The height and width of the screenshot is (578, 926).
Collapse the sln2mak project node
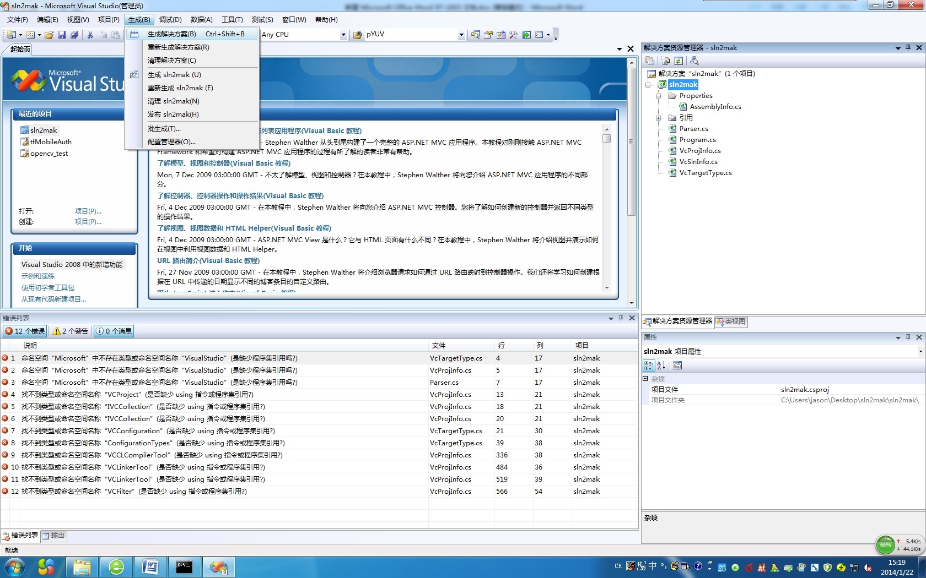pos(648,85)
